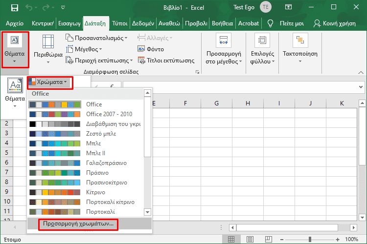The image size is (367, 244).
Task: Open the Περιθώρια margins dropdown
Action: pyautogui.click(x=48, y=49)
